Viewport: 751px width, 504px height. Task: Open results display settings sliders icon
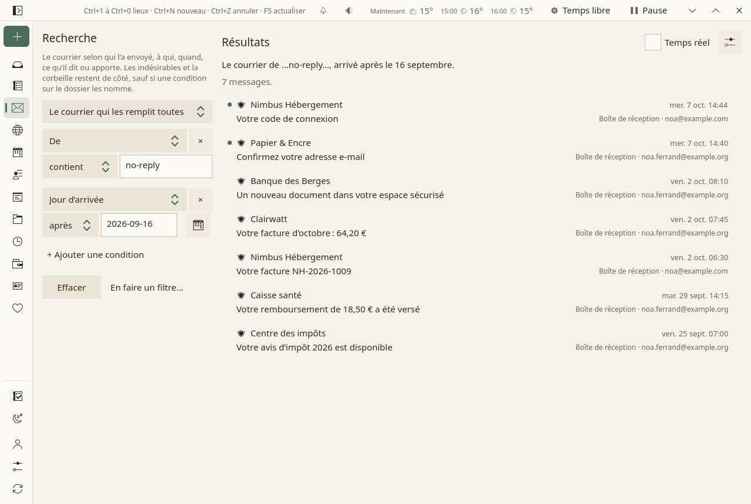click(x=730, y=42)
